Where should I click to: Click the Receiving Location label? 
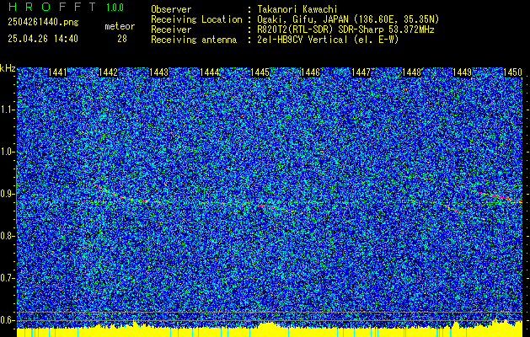click(196, 19)
